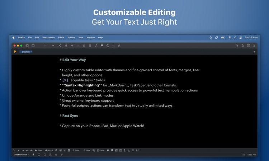Send draft via message bubble action
The image size is (269, 161).
[x=112, y=150]
